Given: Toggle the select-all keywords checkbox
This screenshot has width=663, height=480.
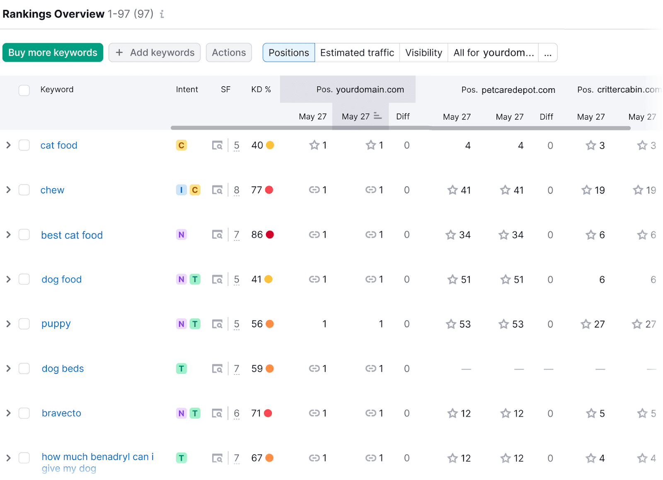Looking at the screenshot, I should (24, 90).
